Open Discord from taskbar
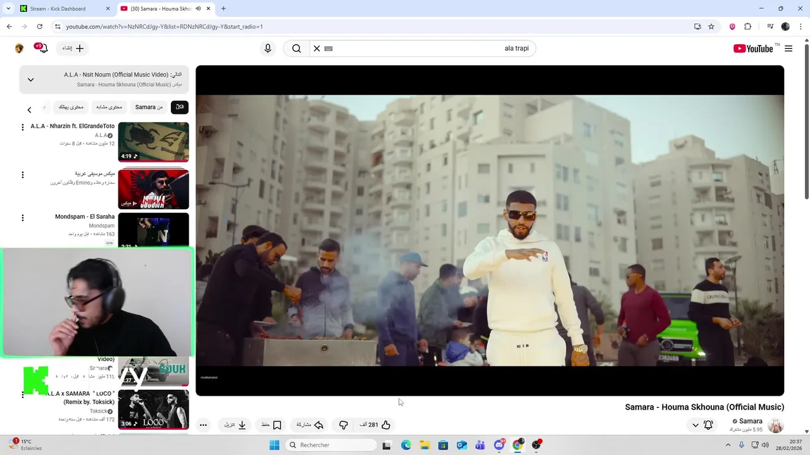 [499, 445]
